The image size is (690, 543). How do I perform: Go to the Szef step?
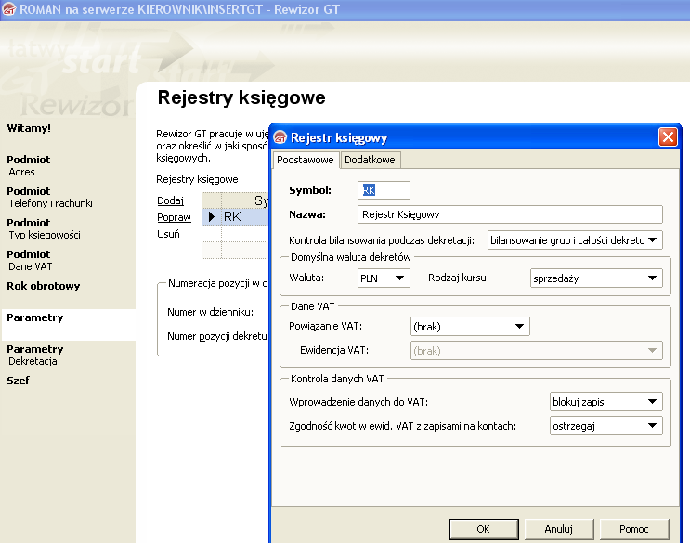click(18, 381)
